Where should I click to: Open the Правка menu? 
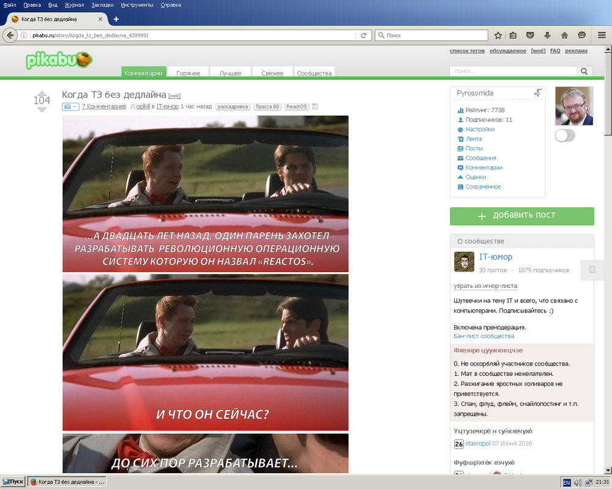pos(32,5)
